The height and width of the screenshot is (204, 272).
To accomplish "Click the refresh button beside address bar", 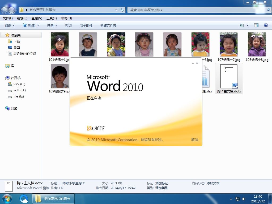I will (x=122, y=10).
